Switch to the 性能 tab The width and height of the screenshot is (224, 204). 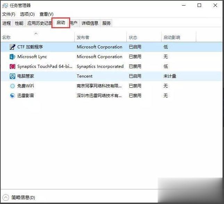pos(19,23)
